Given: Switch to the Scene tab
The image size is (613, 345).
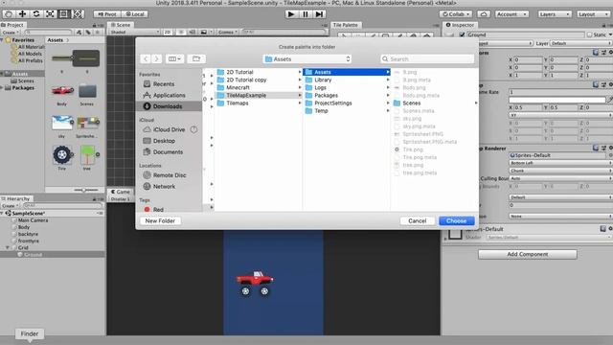Looking at the screenshot, I should point(121,25).
